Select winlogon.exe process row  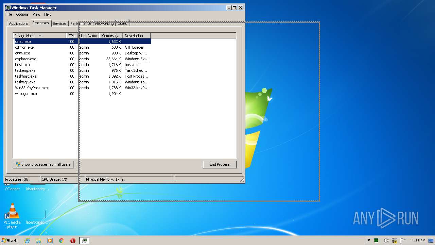tap(82, 94)
